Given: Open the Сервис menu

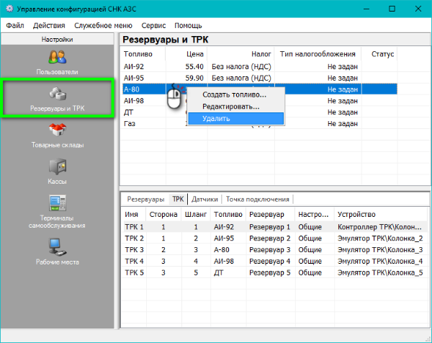Looking at the screenshot, I should (153, 25).
